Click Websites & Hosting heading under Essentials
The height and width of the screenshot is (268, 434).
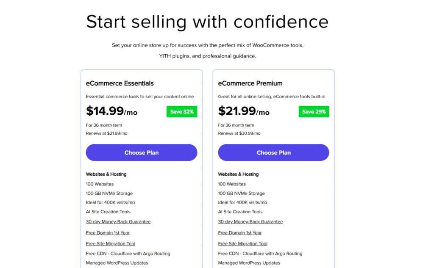click(x=106, y=174)
